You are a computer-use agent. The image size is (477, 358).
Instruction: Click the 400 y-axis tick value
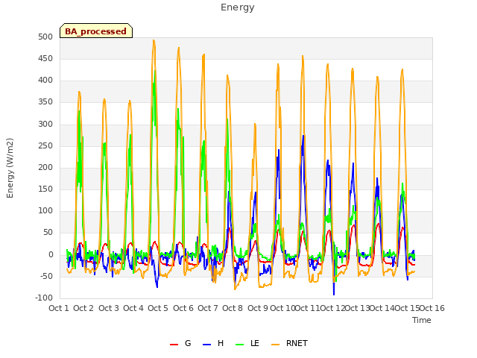point(45,81)
